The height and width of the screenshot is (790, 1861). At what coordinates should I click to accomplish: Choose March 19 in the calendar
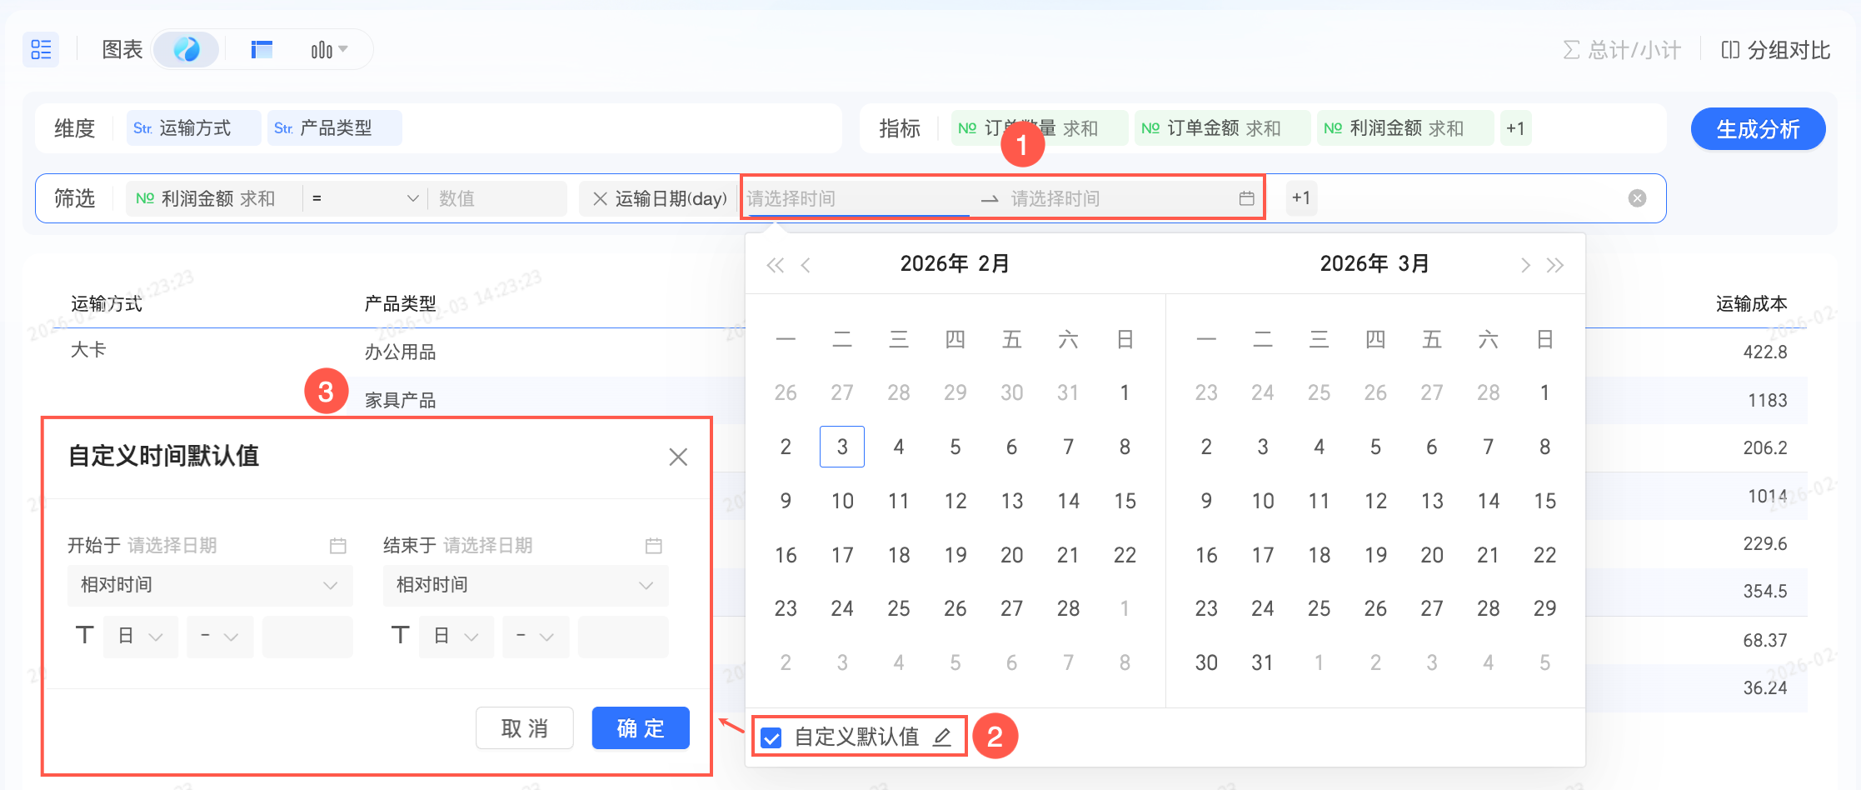click(x=1375, y=555)
